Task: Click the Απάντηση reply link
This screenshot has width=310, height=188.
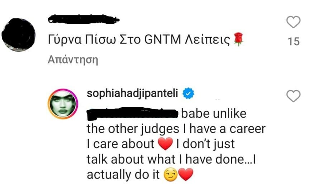Action: tap(73, 60)
